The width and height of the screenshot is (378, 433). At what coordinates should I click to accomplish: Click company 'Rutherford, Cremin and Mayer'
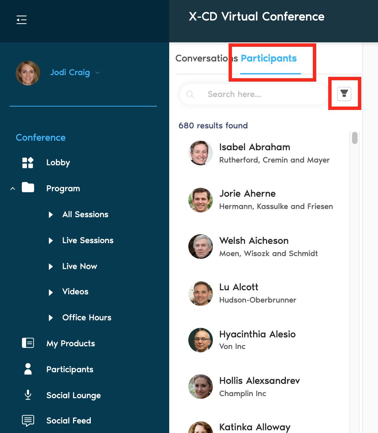(275, 160)
